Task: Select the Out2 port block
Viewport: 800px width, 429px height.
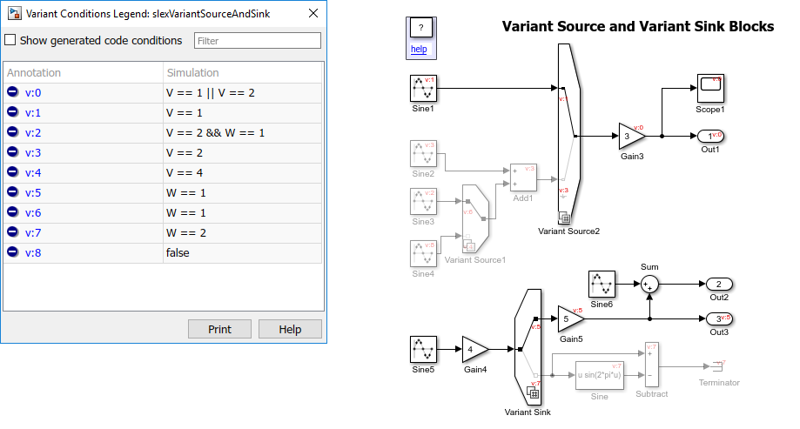Action: click(719, 285)
